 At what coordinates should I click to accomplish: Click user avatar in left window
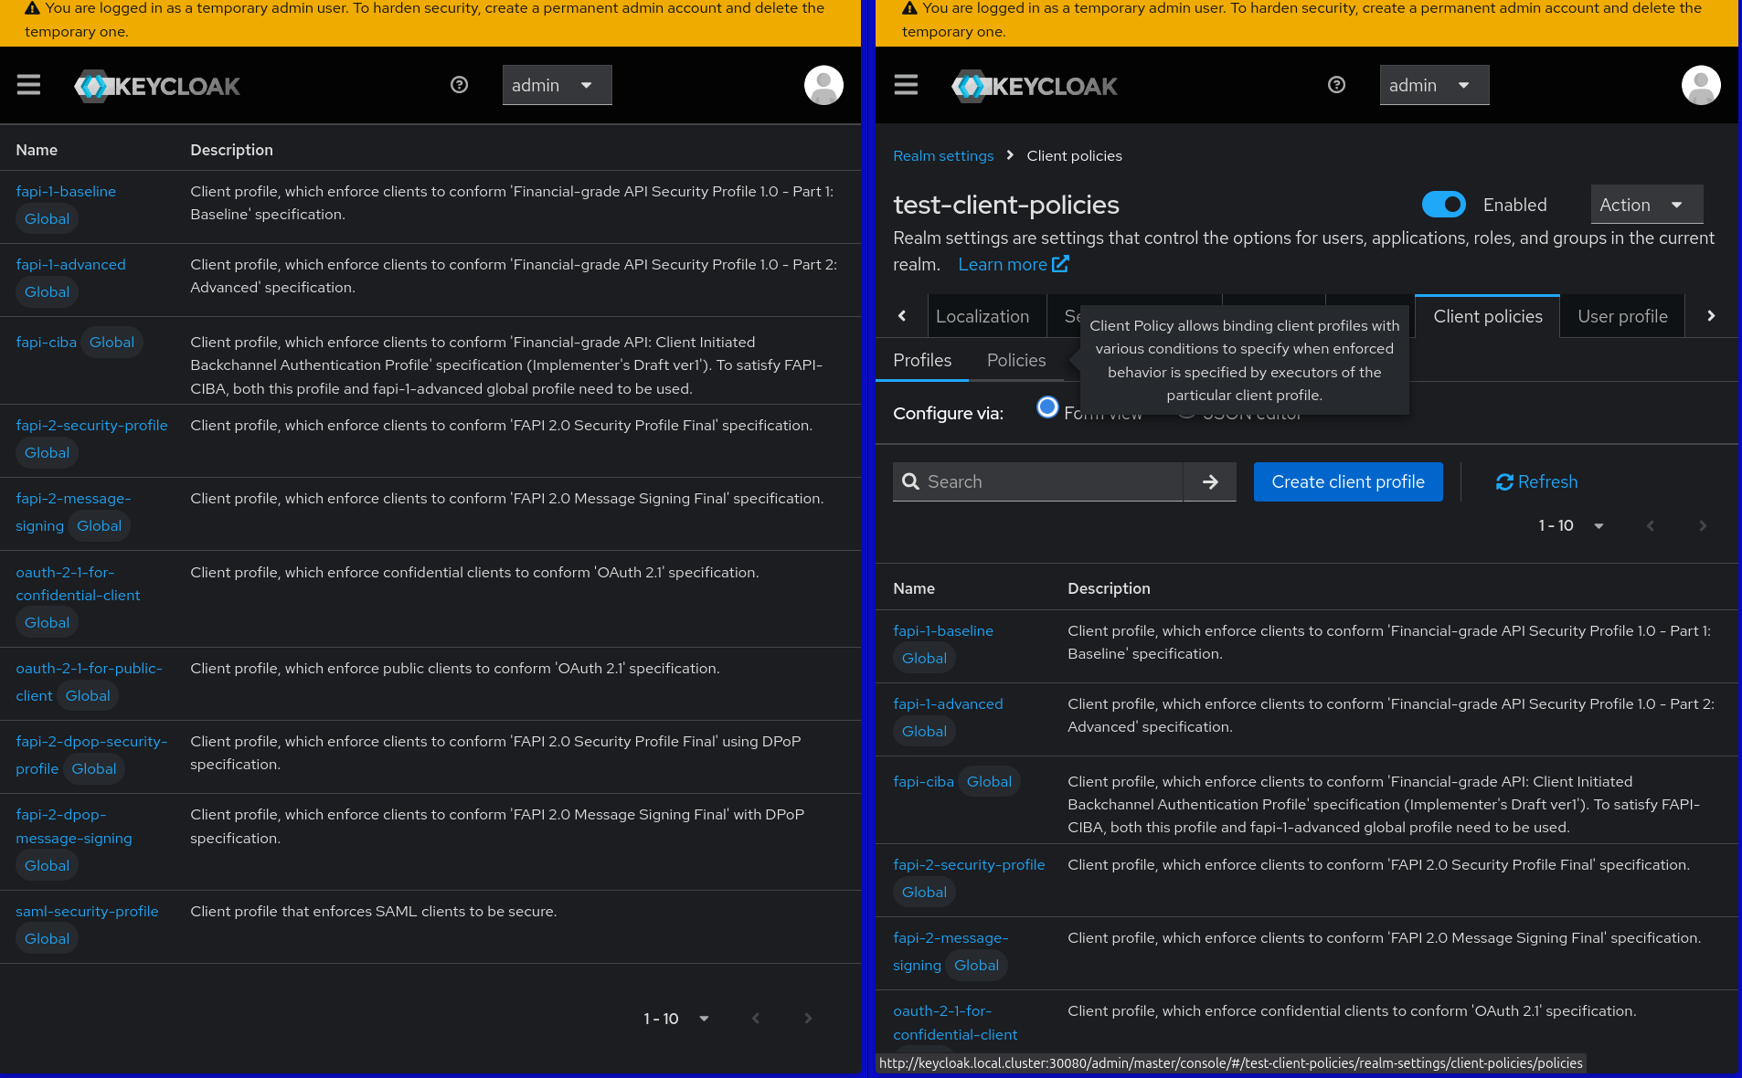click(x=823, y=85)
